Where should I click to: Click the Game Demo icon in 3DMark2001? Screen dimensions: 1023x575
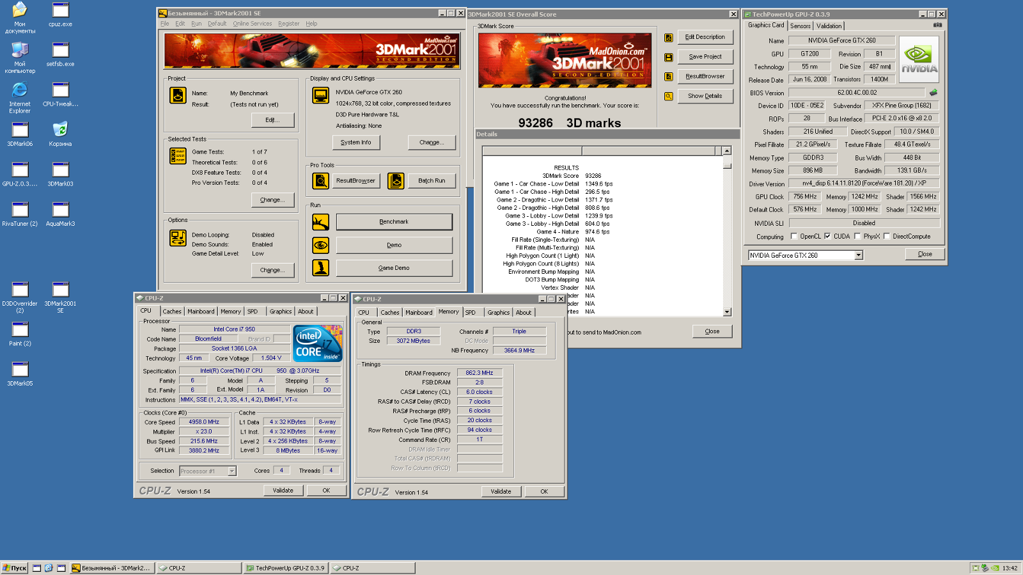[320, 268]
